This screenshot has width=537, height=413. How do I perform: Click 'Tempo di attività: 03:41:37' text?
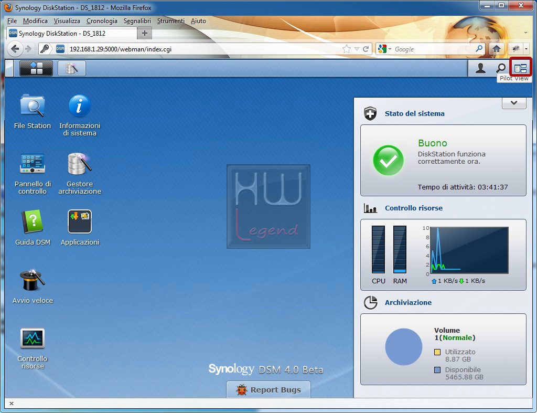pyautogui.click(x=463, y=187)
